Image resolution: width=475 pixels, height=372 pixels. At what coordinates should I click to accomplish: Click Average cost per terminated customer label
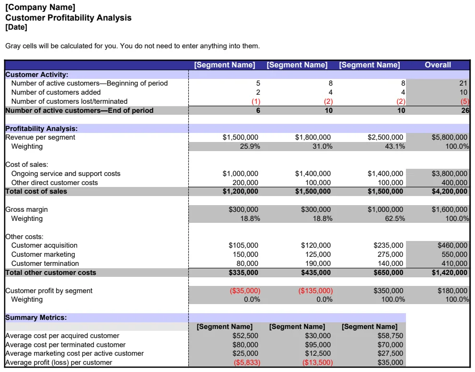pos(66,345)
